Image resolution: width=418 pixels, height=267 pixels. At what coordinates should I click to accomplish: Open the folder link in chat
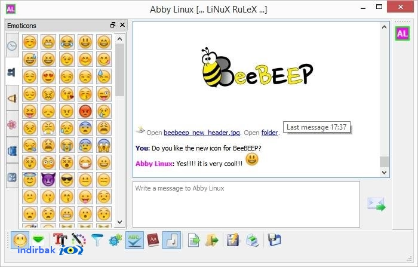269,133
